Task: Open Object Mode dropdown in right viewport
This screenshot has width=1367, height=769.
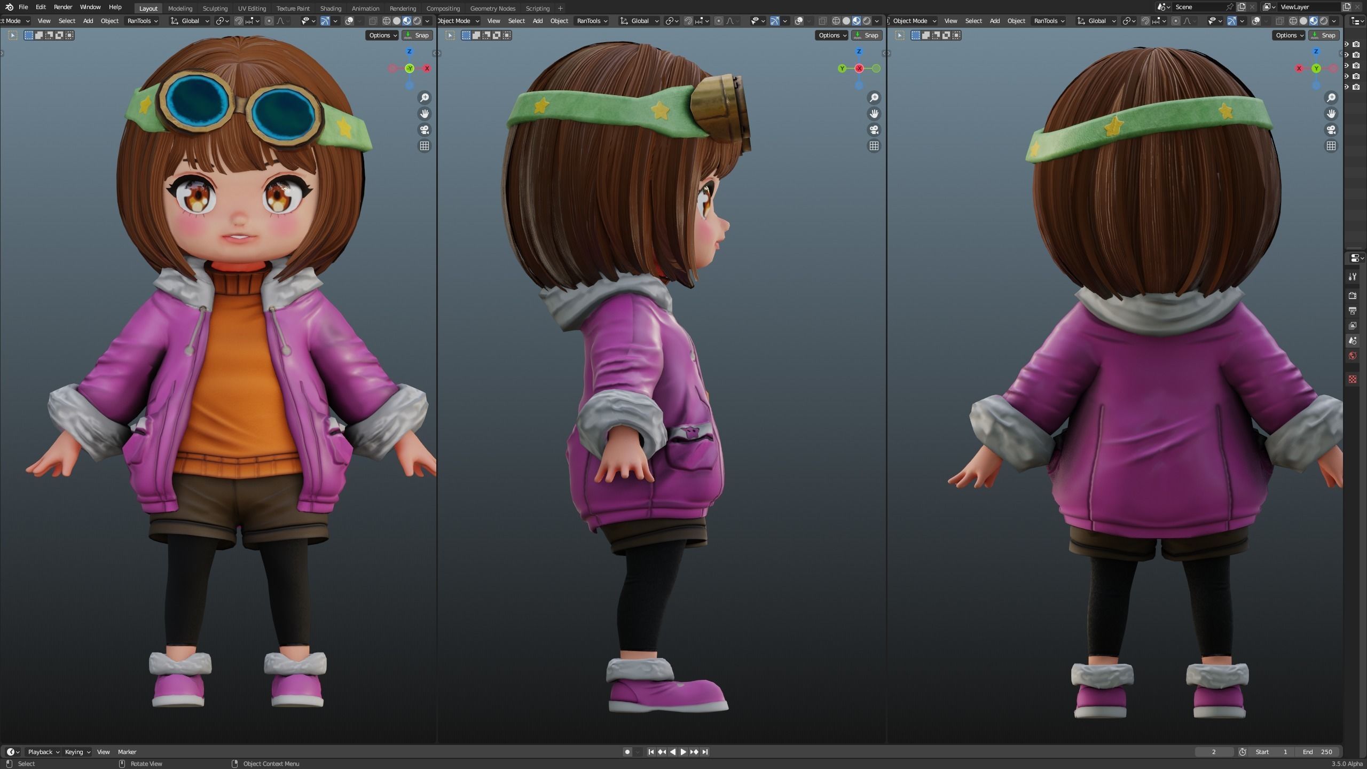Action: point(914,21)
